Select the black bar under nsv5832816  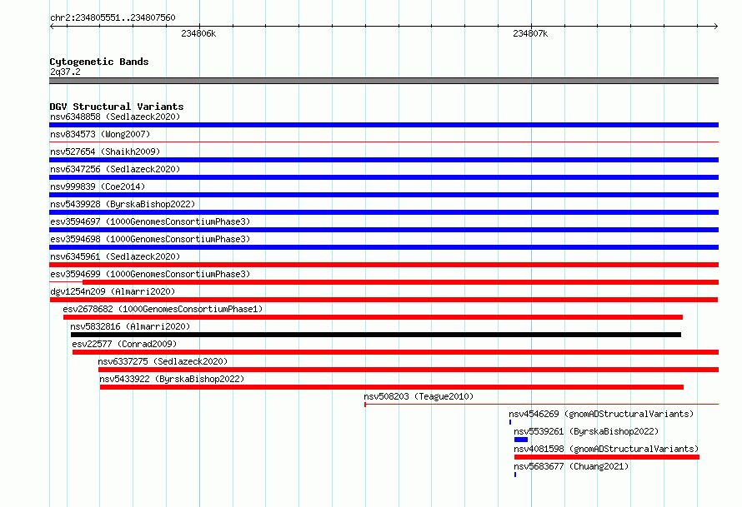click(376, 335)
